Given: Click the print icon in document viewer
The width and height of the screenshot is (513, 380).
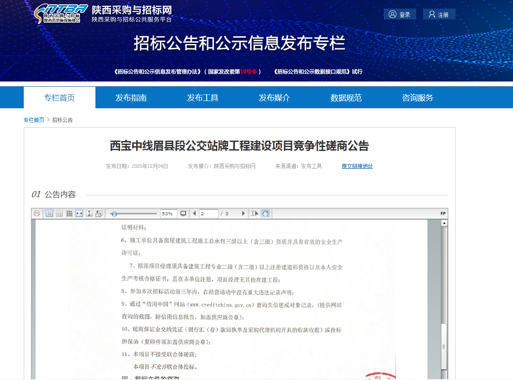Looking at the screenshot, I should [x=37, y=214].
